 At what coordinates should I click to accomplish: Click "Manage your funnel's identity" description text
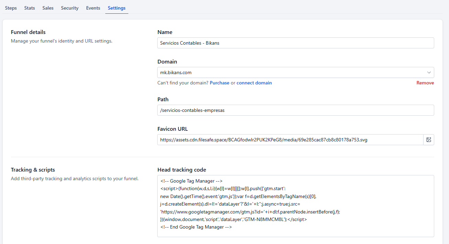pos(62,41)
